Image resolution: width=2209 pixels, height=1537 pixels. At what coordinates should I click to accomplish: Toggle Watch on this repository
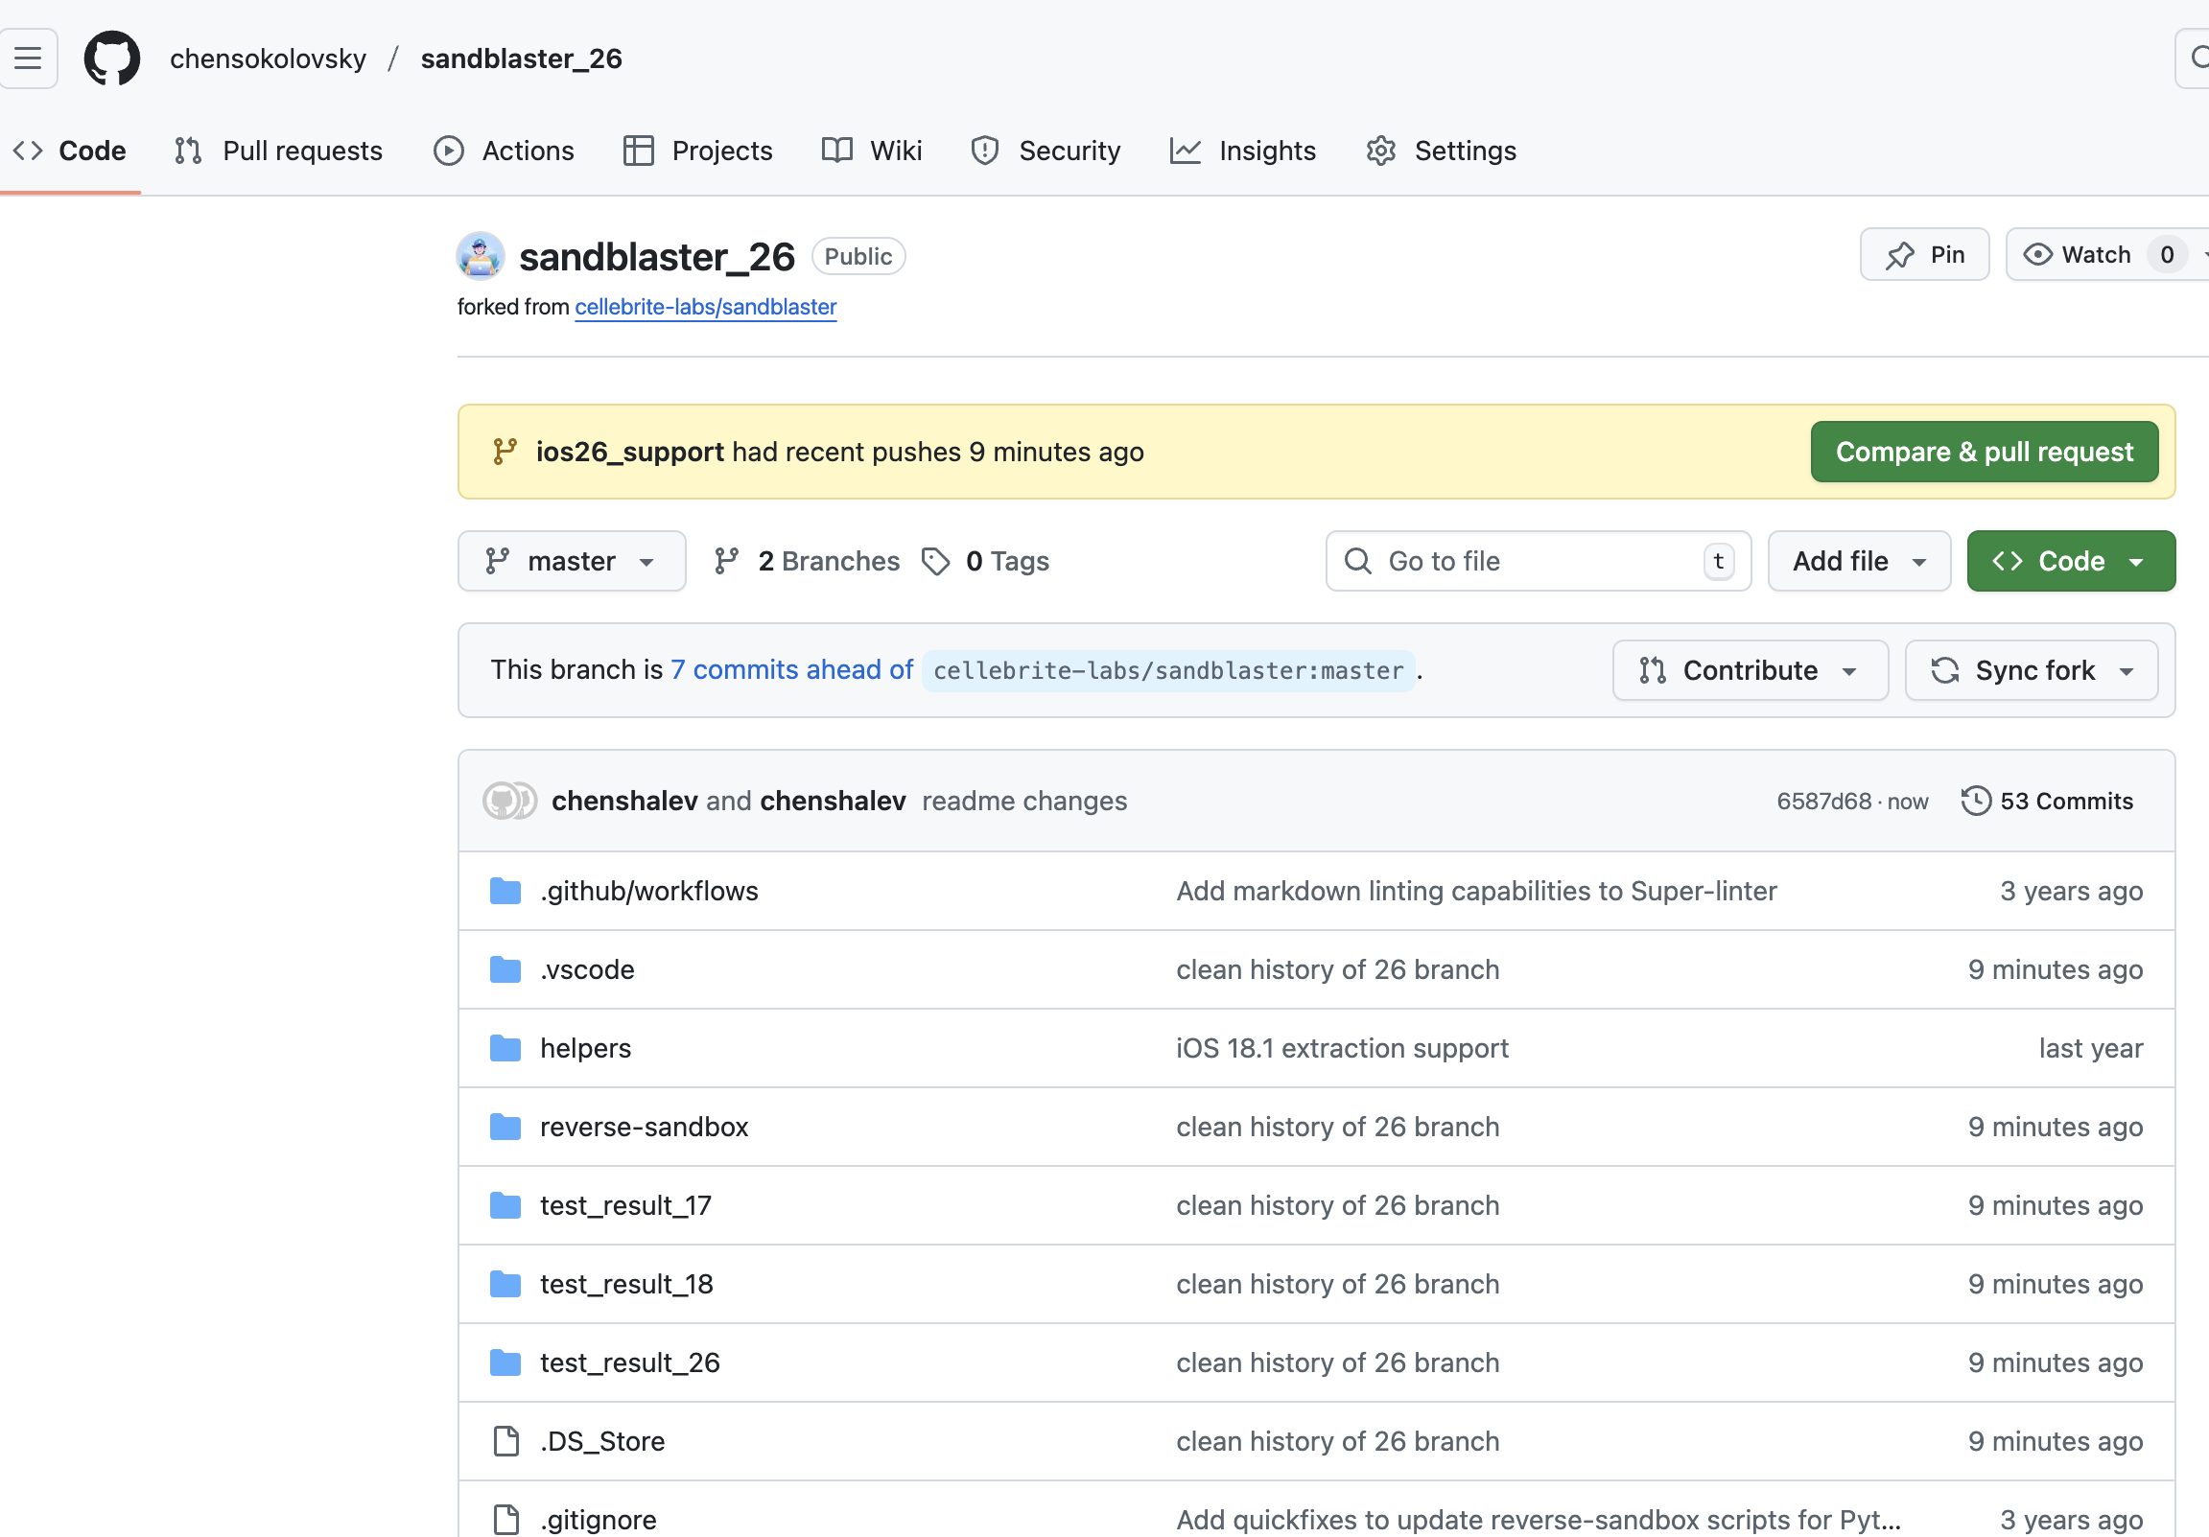click(x=2079, y=255)
